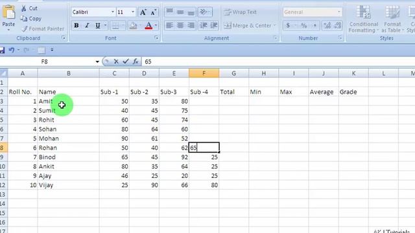Screen dimensions: 415x233
Task: Toggle Italic formatting
Action: coord(87,26)
